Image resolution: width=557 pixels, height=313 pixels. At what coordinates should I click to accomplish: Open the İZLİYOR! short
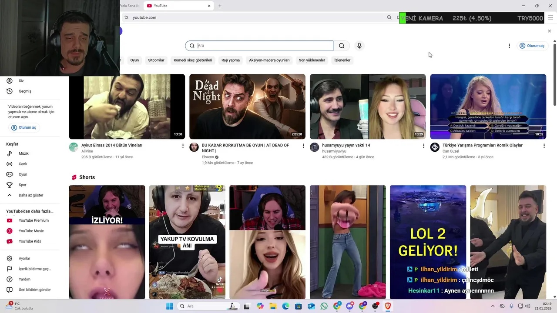(x=107, y=242)
